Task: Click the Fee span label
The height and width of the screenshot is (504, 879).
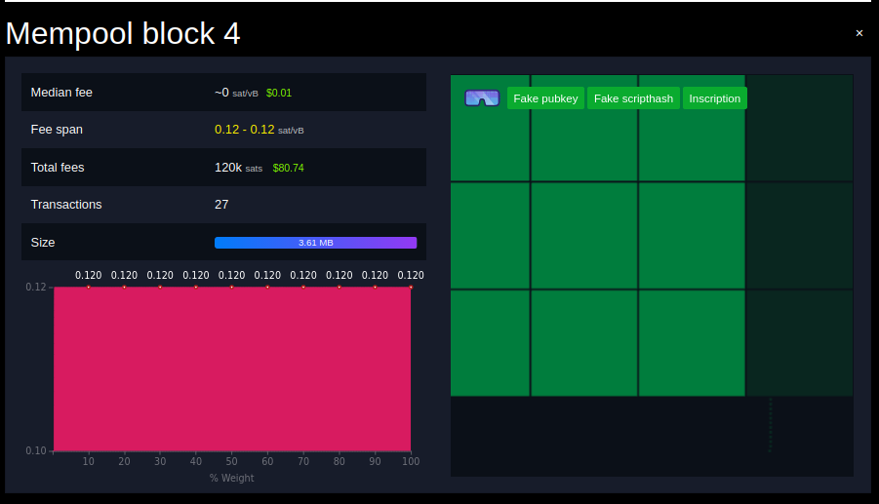Action: (57, 130)
